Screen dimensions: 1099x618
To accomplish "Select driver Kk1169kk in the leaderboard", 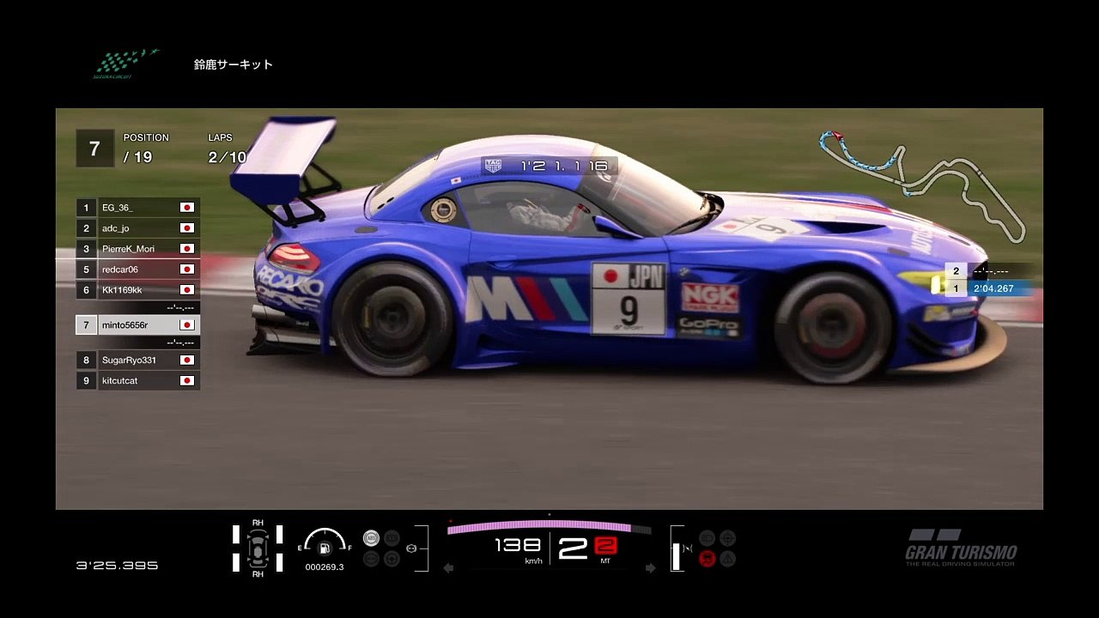I will pyautogui.click(x=137, y=290).
